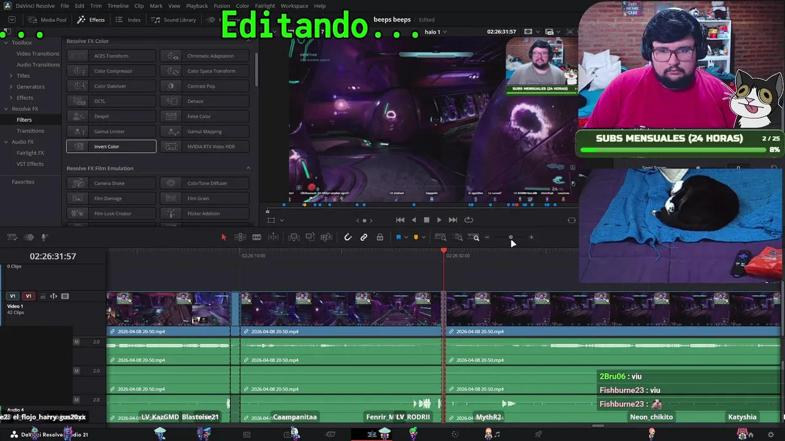Add a yellow marker at playhead

click(x=416, y=237)
